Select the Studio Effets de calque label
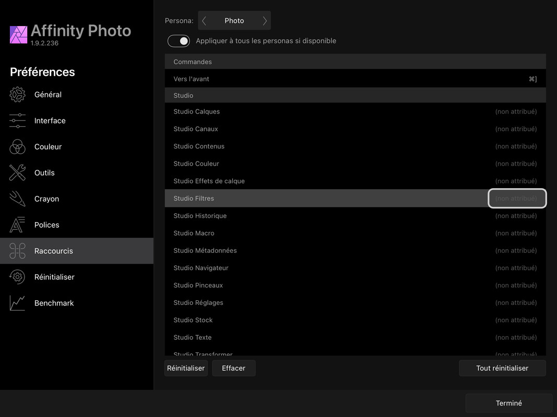This screenshot has width=557, height=417. coord(209,181)
